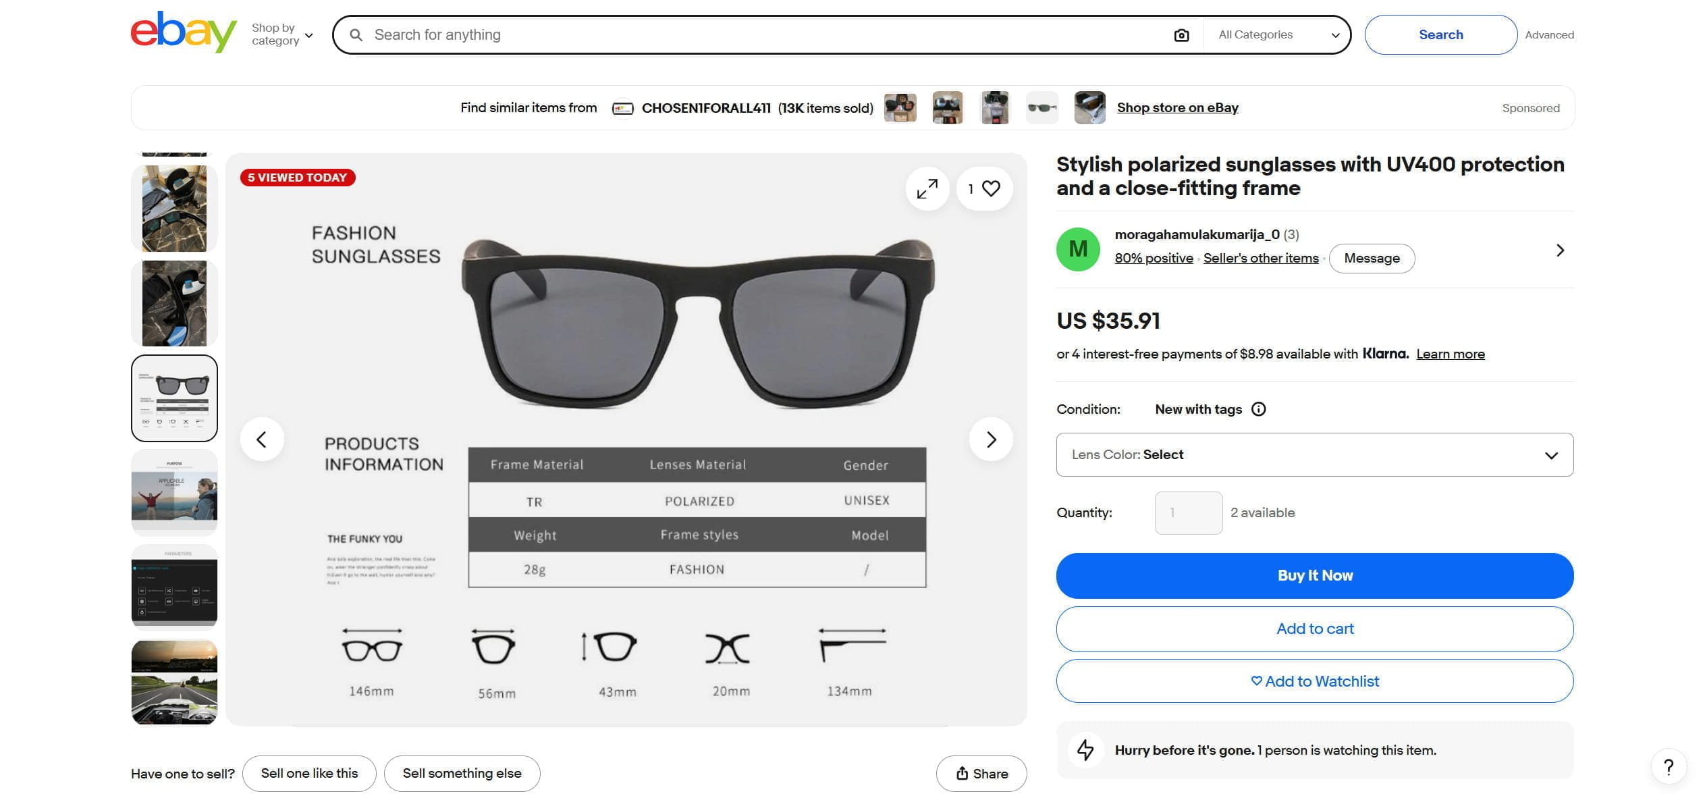
Task: Click '5 VIEWED TODAY' badge
Action: 298,178
